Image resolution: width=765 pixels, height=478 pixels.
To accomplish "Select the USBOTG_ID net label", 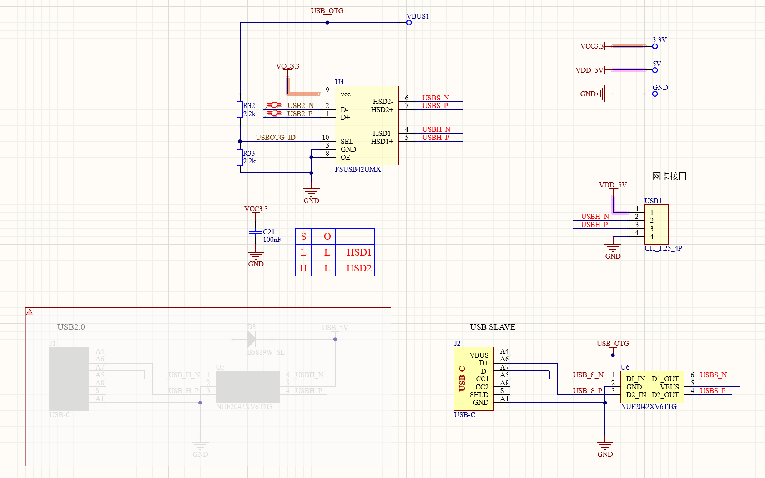I will point(275,138).
